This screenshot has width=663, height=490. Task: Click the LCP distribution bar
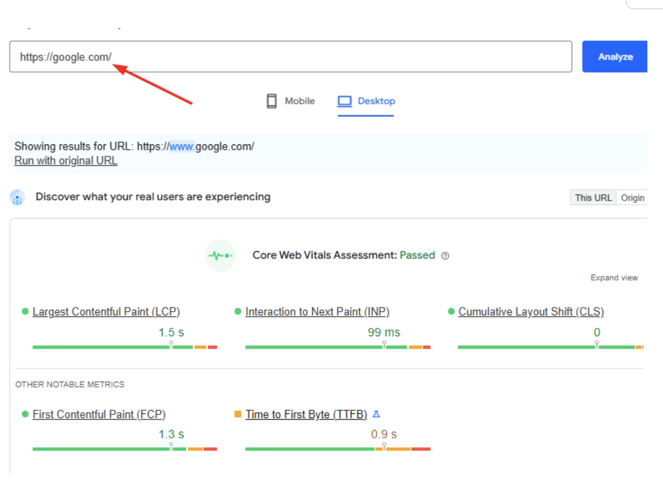click(x=125, y=347)
